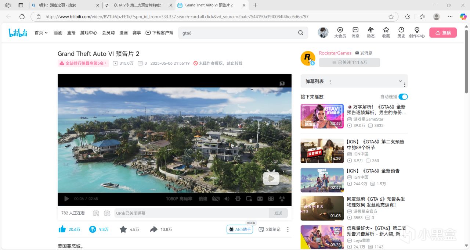The height and width of the screenshot is (250, 470).
Task: Open IGN 89个细节 video thumbnail
Action: [x=322, y=151]
